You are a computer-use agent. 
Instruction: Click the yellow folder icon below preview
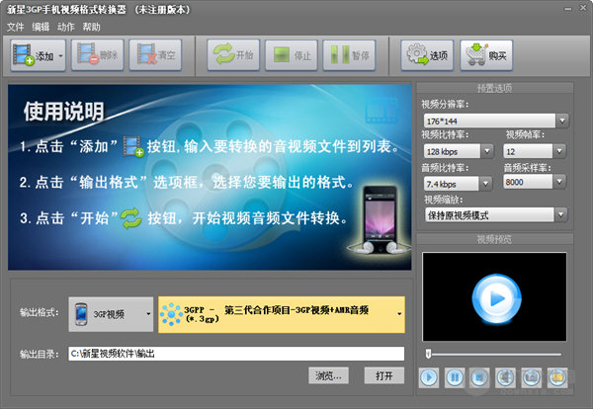click(557, 377)
